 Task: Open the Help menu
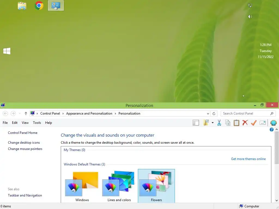click(48, 123)
